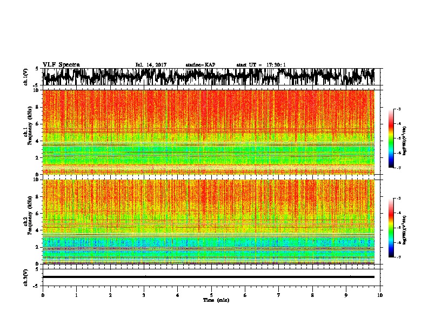Click the ch.2 color bar log(PSD) unit label
This screenshot has height=331, width=428.
point(405,230)
